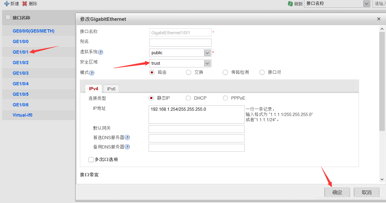Click the 备用DNS服务器 input field
This screenshot has width=386, height=203.
tap(197, 148)
